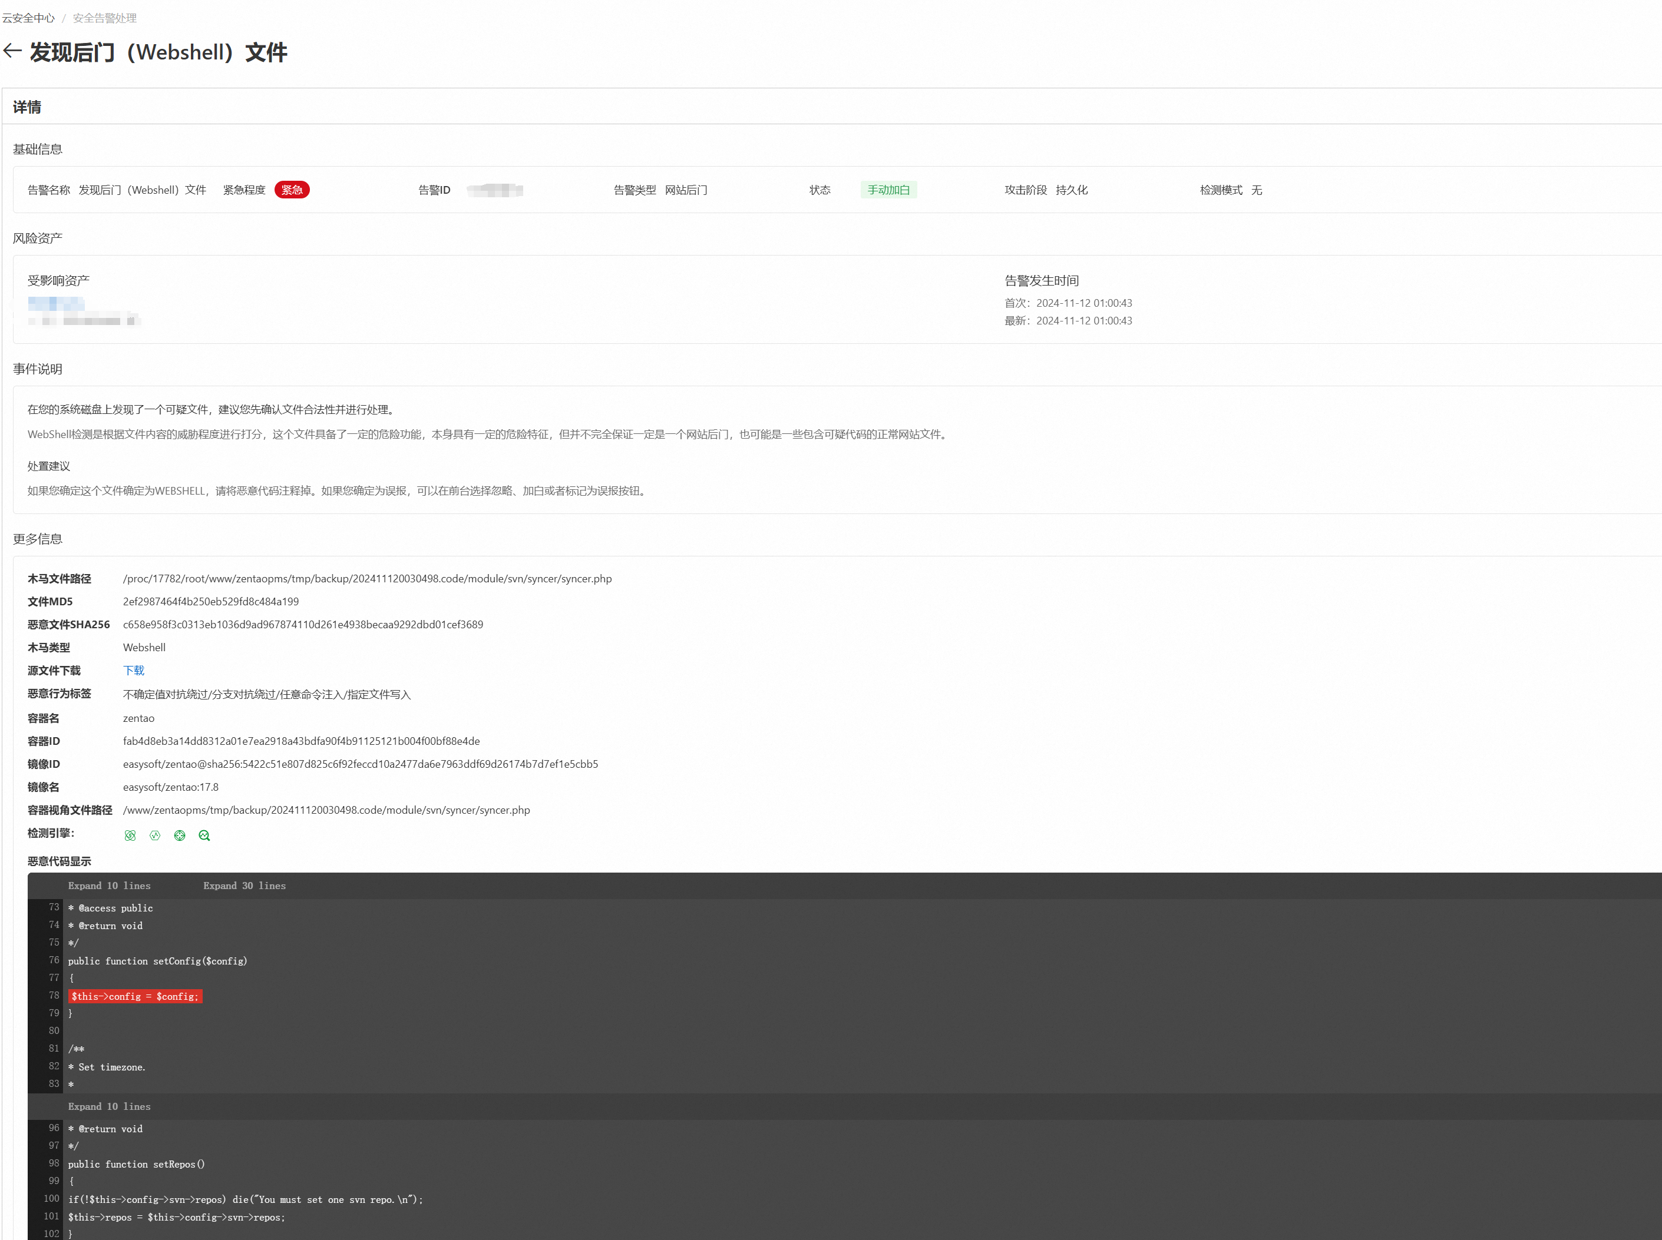1662x1240 pixels.
Task: Click code line 100 with die statement
Action: click(246, 1199)
